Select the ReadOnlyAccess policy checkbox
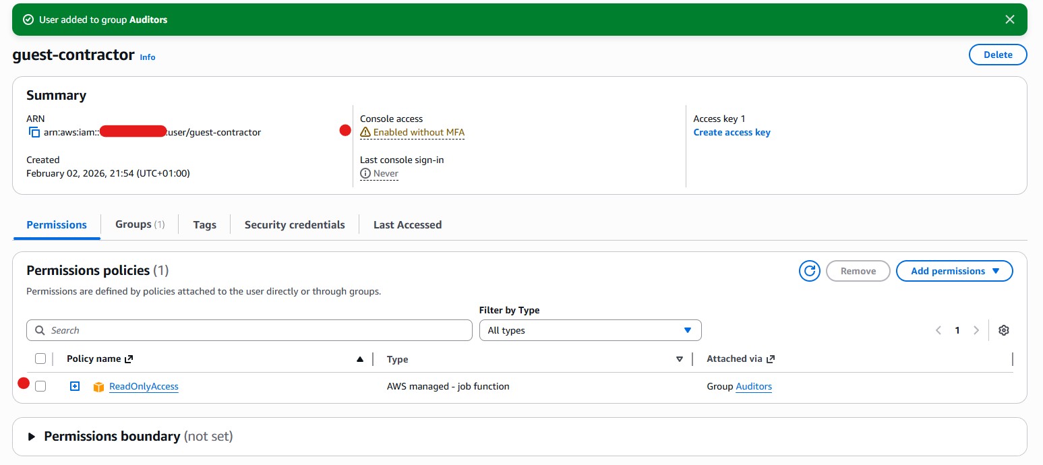1043x465 pixels. point(40,386)
